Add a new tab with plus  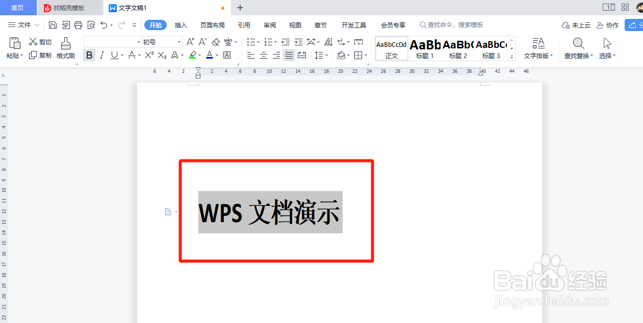(240, 8)
